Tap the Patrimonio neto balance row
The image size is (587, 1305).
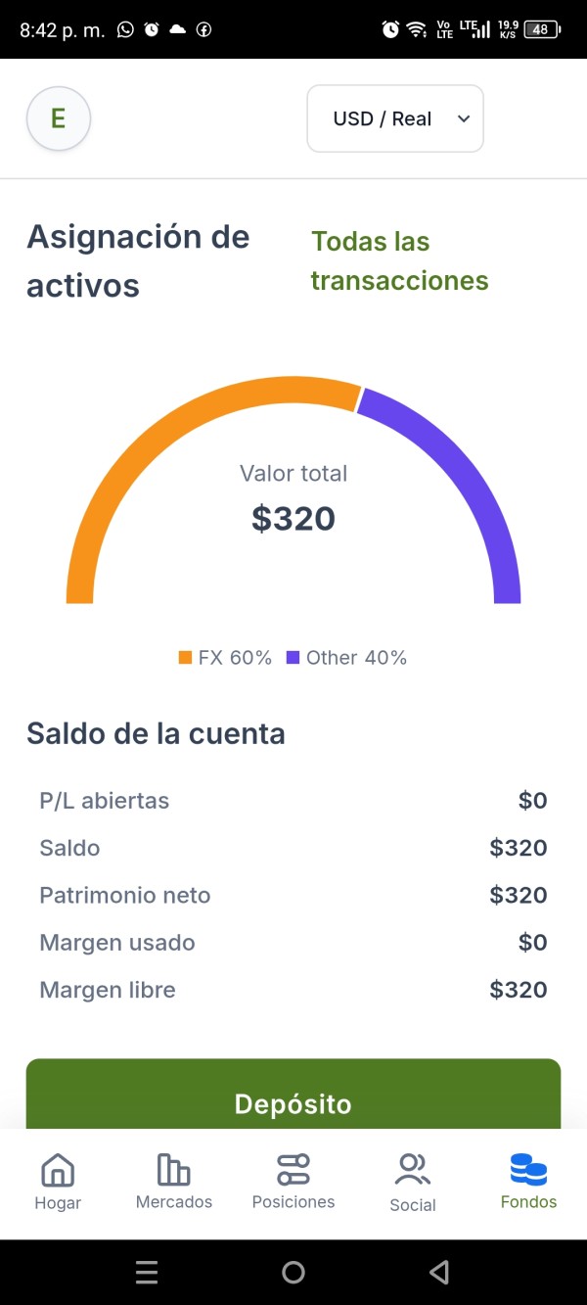coord(293,895)
